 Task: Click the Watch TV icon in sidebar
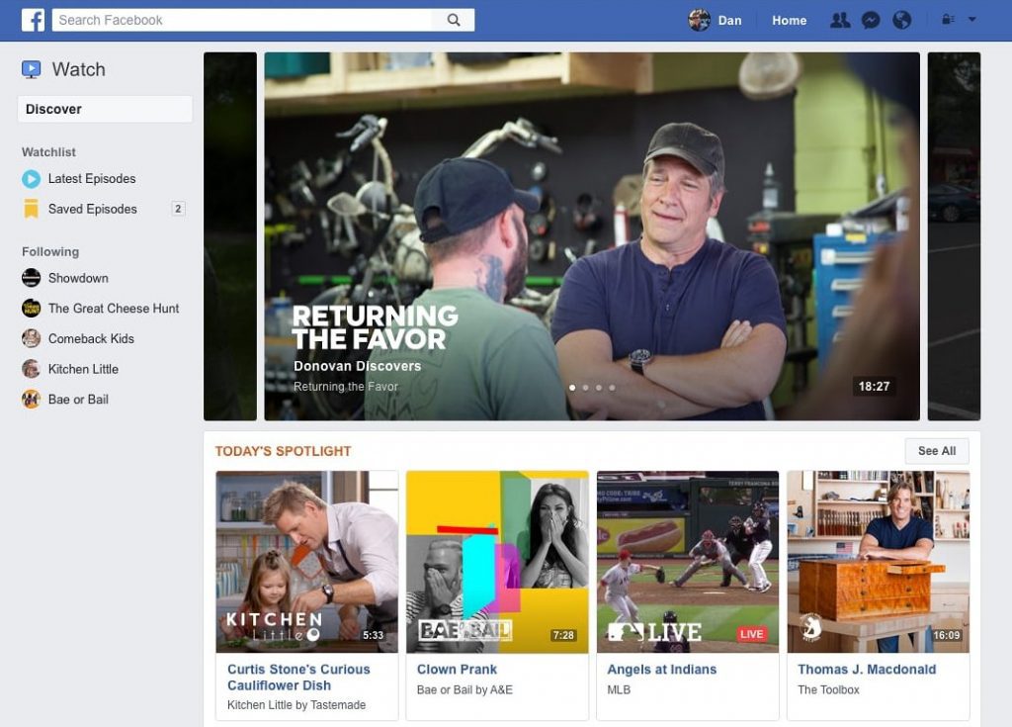33,69
